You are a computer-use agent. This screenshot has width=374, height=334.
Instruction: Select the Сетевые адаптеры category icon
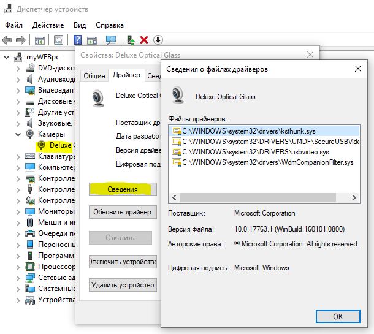pyautogui.click(x=30, y=278)
